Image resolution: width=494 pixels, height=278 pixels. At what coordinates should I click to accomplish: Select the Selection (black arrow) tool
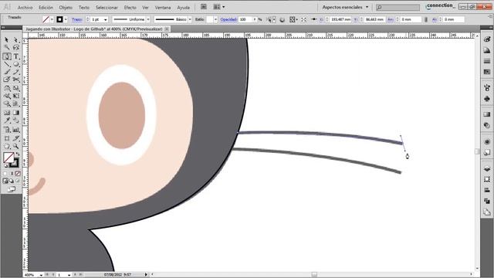(x=7, y=40)
